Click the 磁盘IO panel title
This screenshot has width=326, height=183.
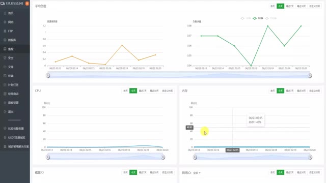pos(39,172)
